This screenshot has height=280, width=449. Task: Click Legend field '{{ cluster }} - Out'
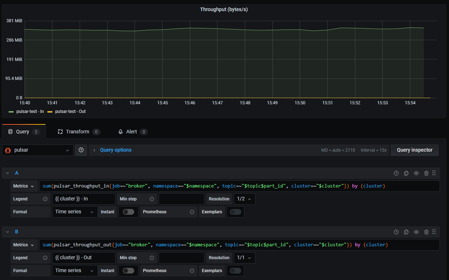point(84,258)
